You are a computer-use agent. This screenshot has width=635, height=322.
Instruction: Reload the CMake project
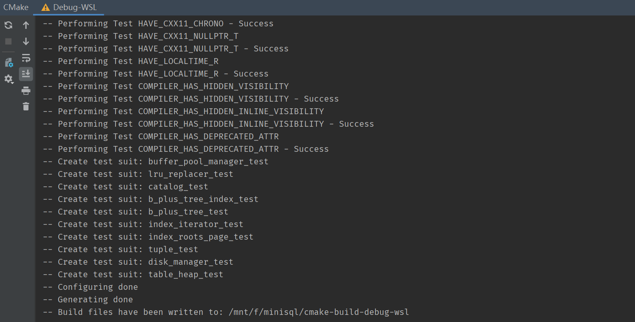(x=8, y=25)
